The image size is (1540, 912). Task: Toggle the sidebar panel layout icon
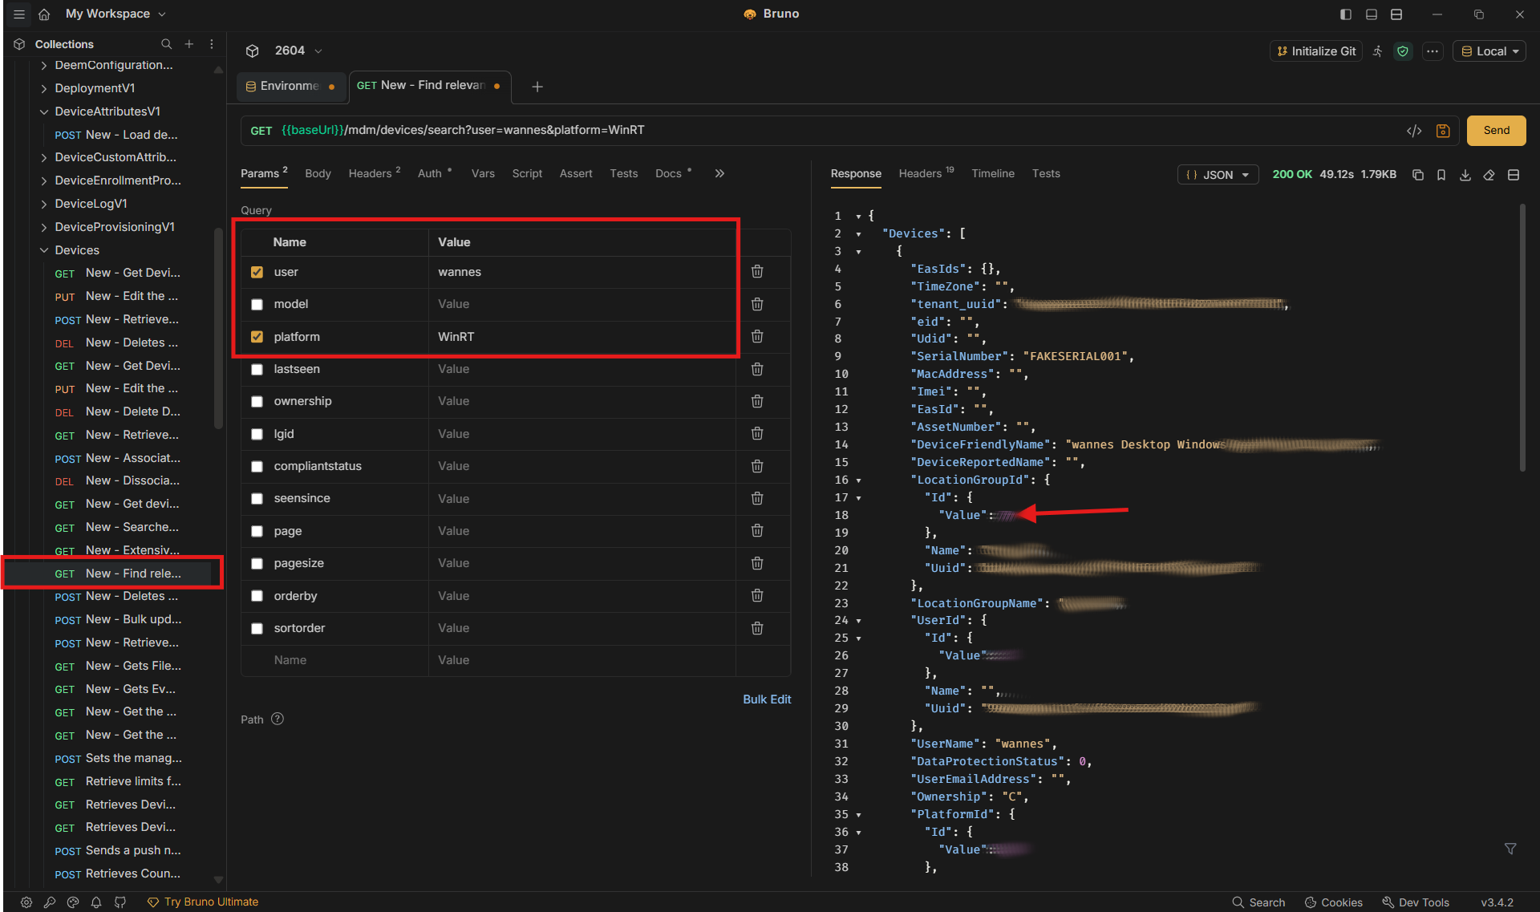tap(1346, 14)
